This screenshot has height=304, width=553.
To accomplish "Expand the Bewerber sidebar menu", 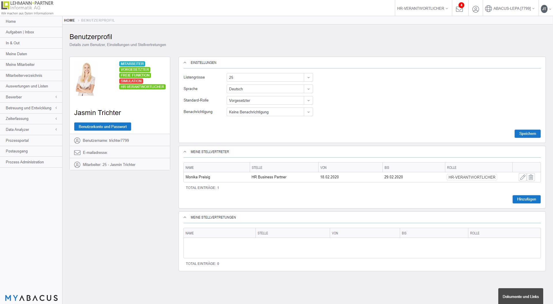I will click(31, 97).
